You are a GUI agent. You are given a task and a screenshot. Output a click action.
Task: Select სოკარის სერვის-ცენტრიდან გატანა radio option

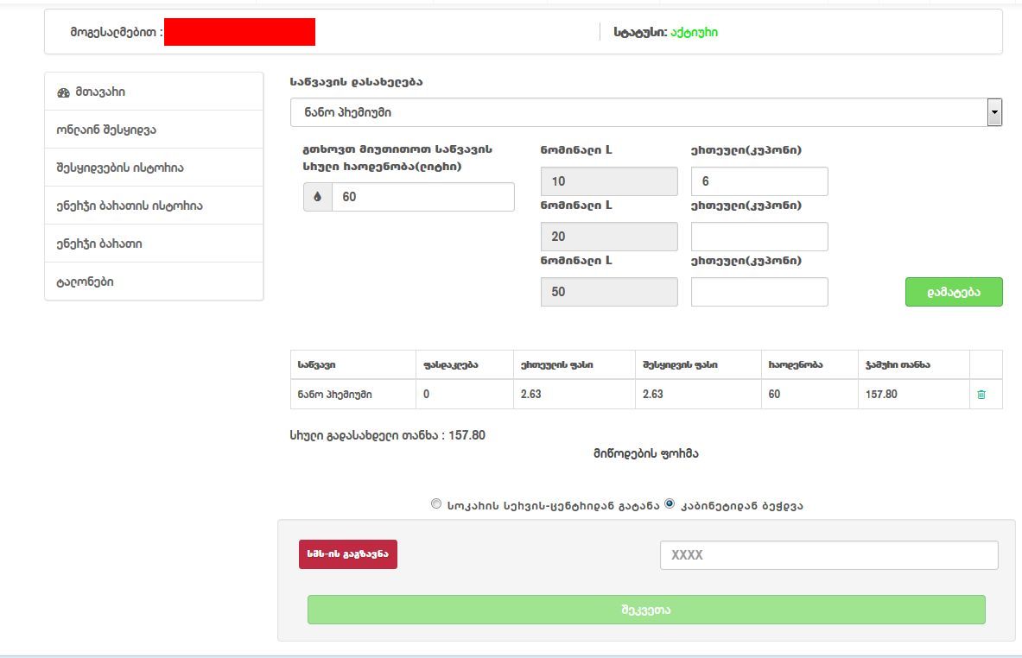(x=436, y=503)
